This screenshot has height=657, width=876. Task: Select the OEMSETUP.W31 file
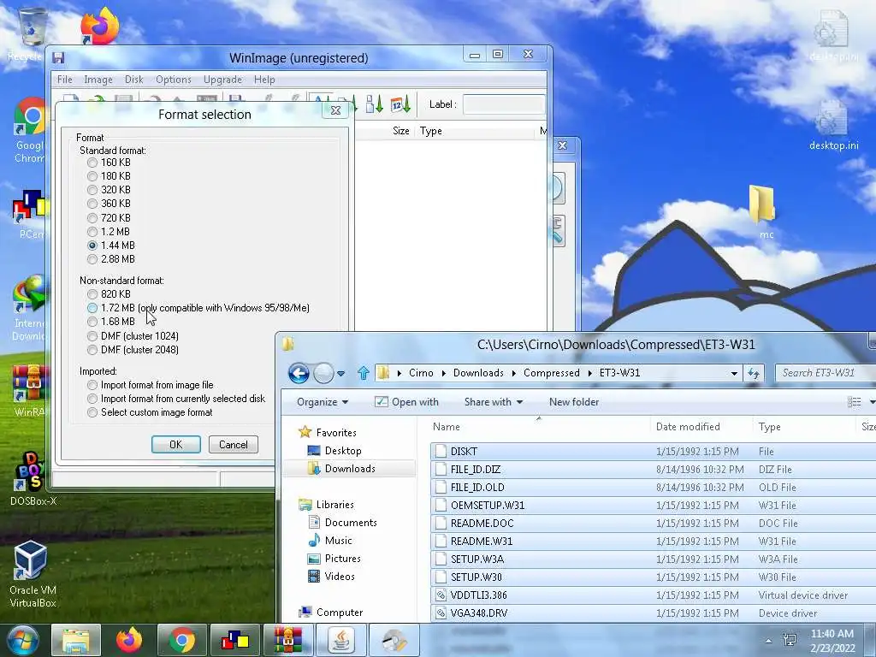653,506
